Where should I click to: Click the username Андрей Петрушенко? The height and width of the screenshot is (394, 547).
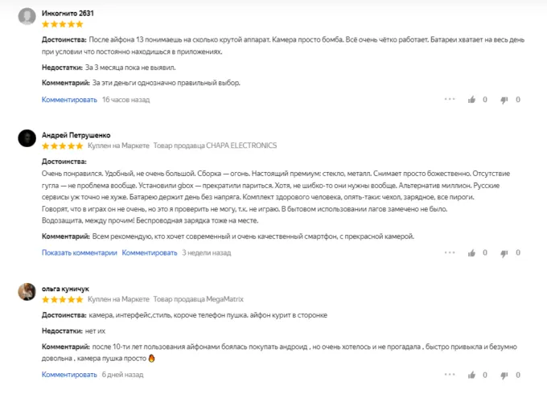[76, 134]
